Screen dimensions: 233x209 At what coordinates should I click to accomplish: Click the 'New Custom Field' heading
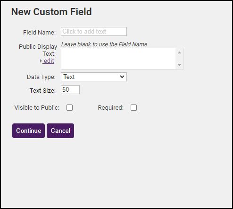pyautogui.click(x=51, y=12)
